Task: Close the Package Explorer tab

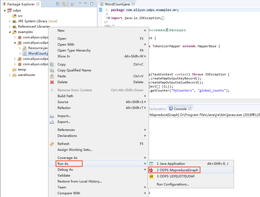Action: click(38, 4)
